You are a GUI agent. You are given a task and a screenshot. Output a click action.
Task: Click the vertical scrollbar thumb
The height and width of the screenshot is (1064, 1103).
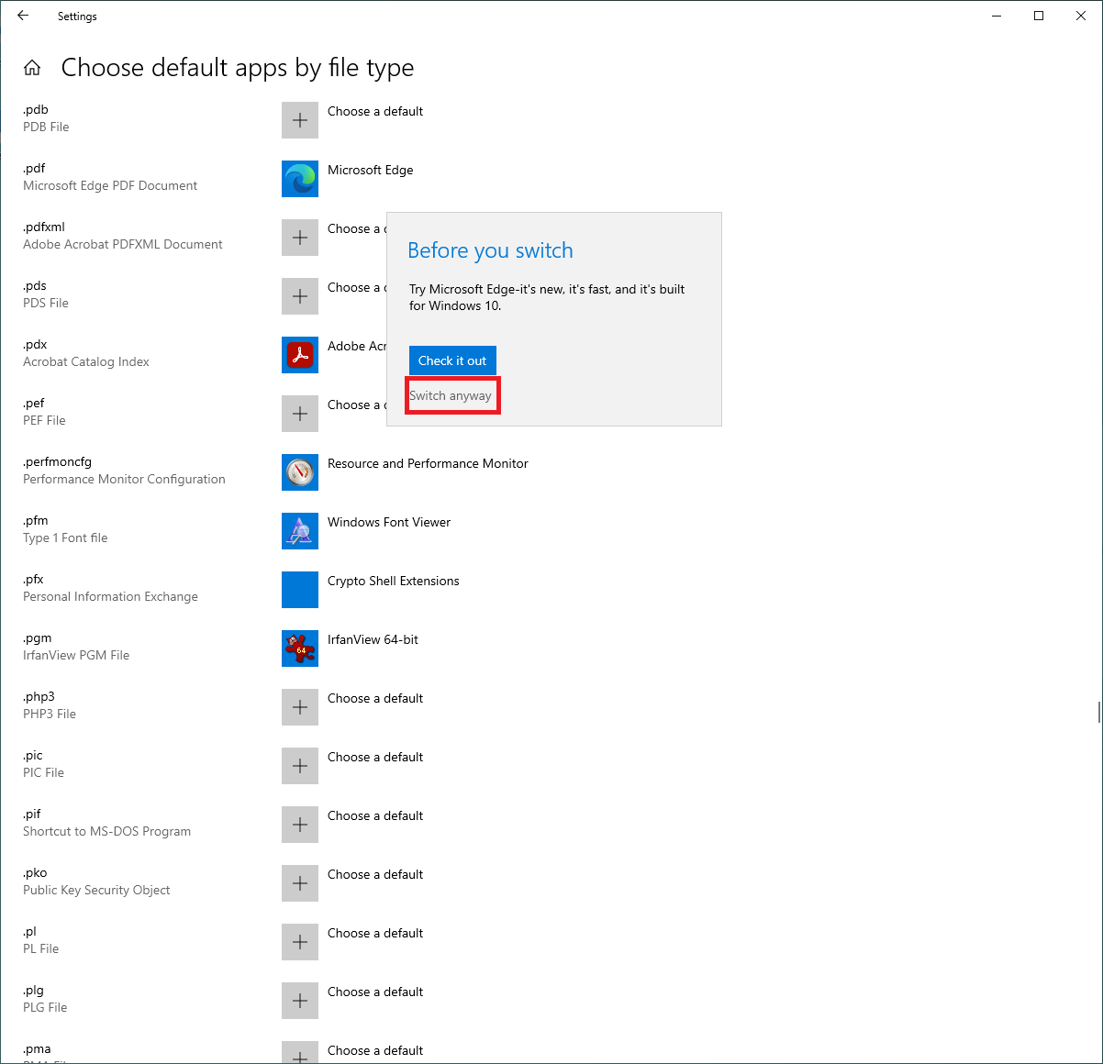pos(1097,712)
